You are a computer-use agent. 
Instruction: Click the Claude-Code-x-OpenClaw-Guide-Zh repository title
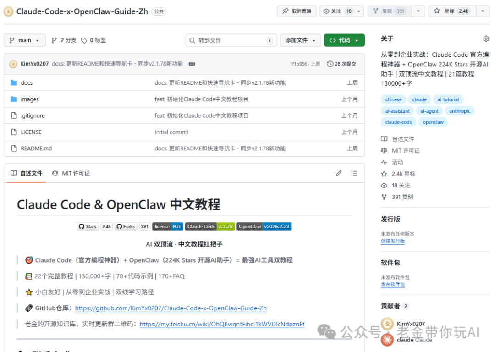click(82, 11)
